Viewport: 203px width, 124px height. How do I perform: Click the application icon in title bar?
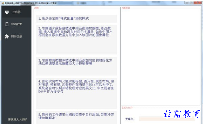click(3, 3)
